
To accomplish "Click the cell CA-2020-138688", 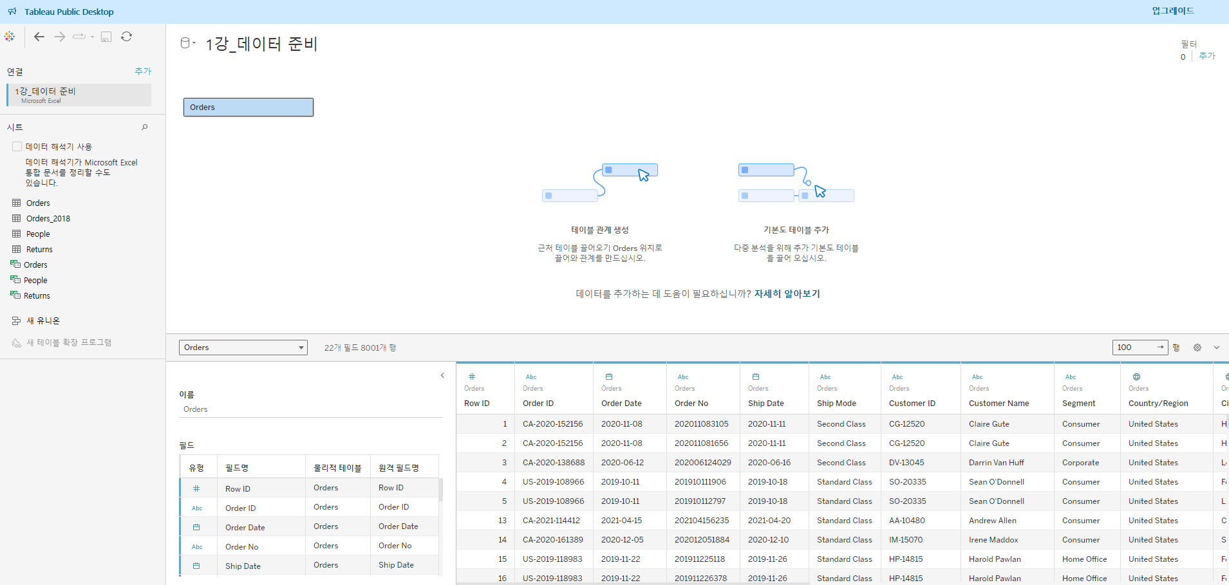I will [554, 463].
